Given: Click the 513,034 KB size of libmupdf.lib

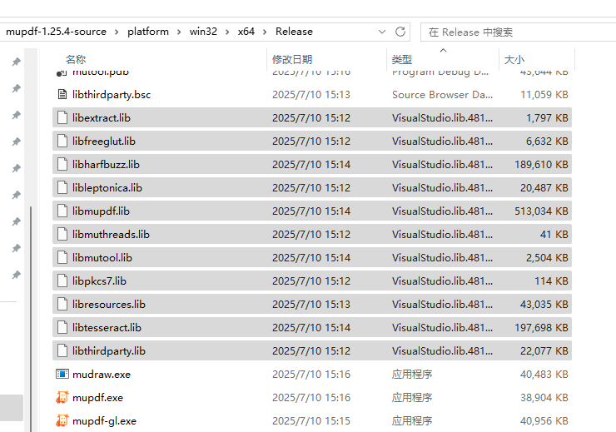Looking at the screenshot, I should [541, 211].
